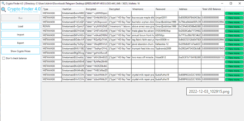
Task: Click the Mnemonic column header
Action: 143,9
